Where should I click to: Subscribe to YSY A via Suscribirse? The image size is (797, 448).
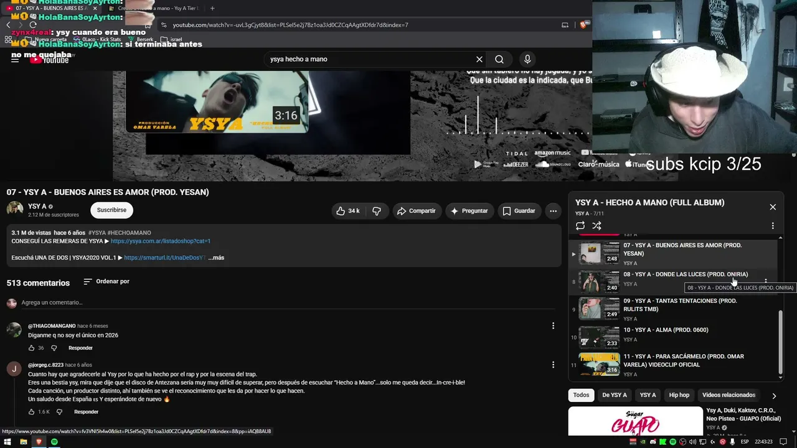point(111,210)
